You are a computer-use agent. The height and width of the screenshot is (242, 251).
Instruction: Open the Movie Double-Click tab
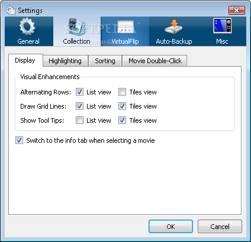click(155, 61)
